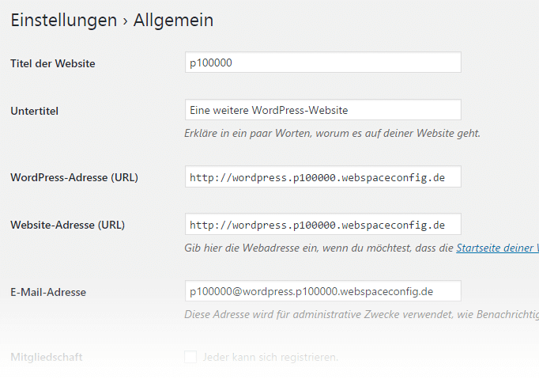The width and height of the screenshot is (539, 379).
Task: Focus the Website-Adresse (URL) field
Action: click(322, 224)
